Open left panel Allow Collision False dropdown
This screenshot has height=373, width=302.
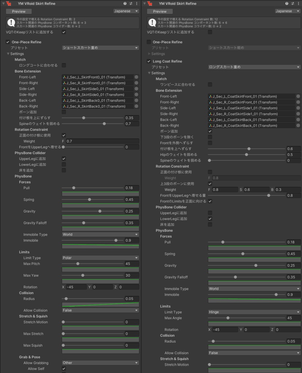[100, 310]
